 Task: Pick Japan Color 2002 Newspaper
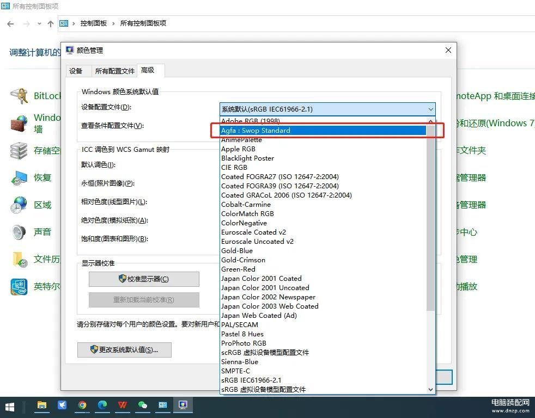click(x=324, y=297)
